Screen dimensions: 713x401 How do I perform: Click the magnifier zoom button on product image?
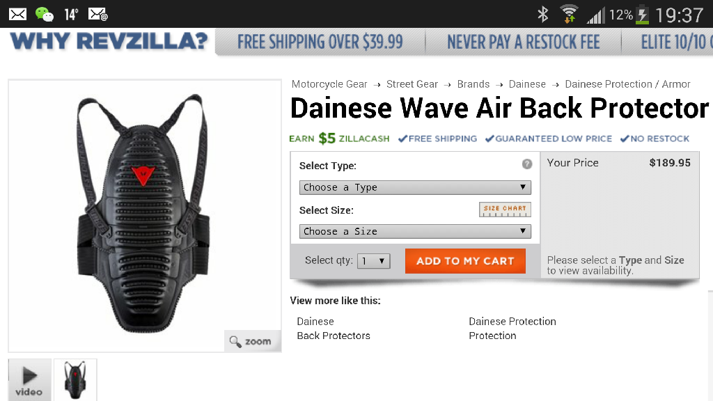pos(252,341)
